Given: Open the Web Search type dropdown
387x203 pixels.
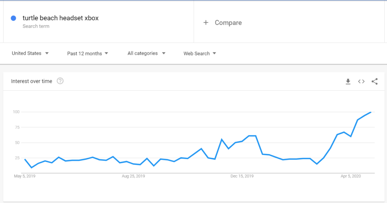Looking at the screenshot, I should tap(200, 53).
